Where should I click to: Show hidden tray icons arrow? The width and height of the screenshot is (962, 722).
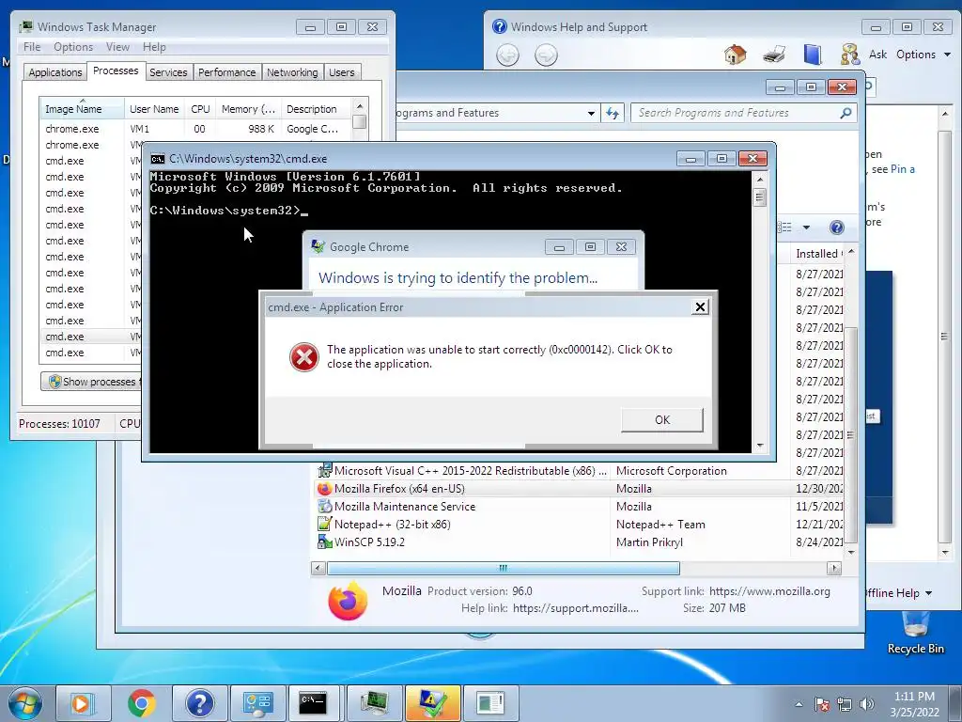click(799, 704)
